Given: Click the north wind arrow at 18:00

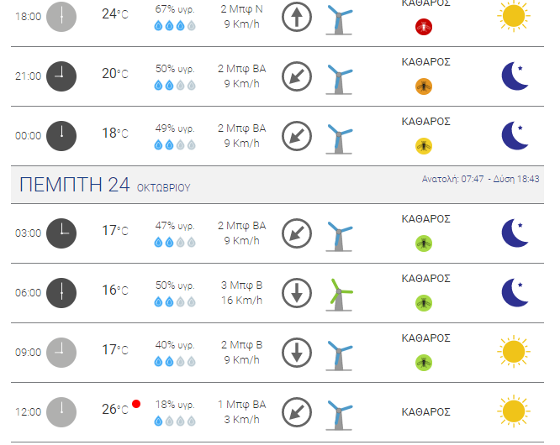Looking at the screenshot, I should [297, 17].
